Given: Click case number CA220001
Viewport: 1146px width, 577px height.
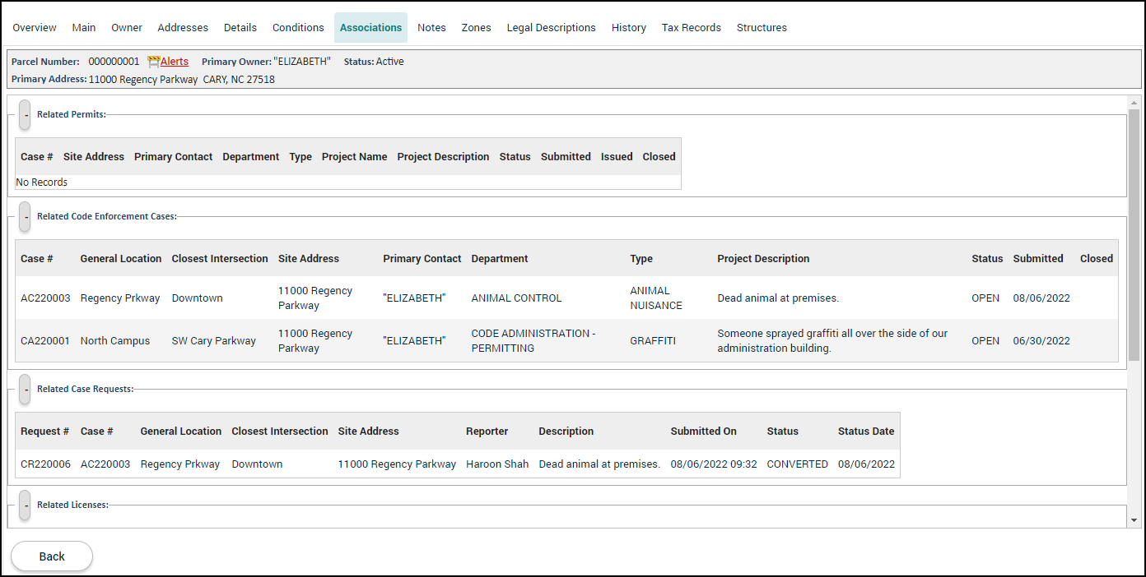Looking at the screenshot, I should (45, 341).
